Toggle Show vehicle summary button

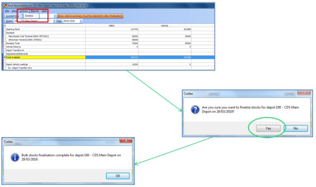[x=90, y=16]
